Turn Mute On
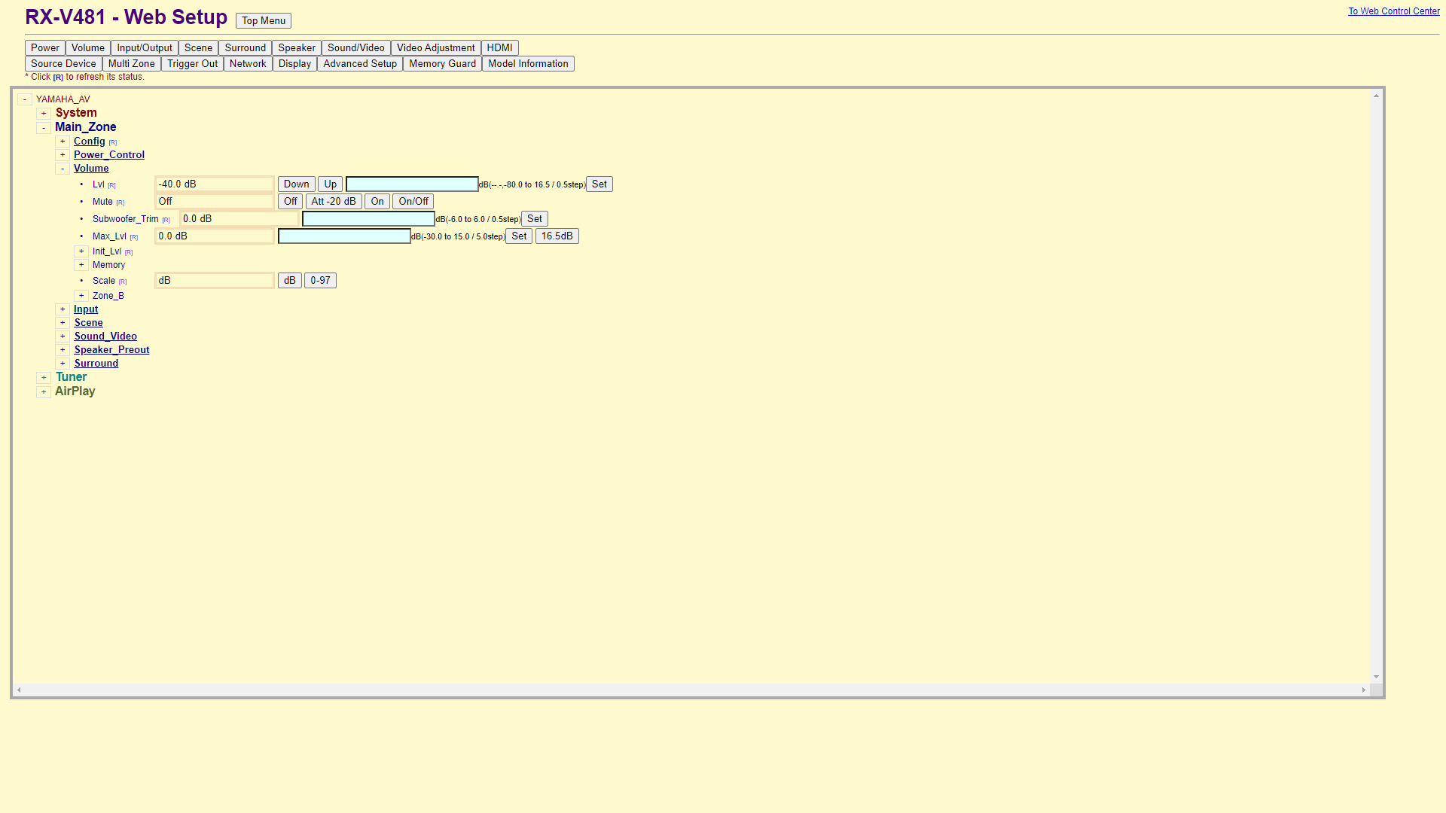1446x813 pixels. 377,202
